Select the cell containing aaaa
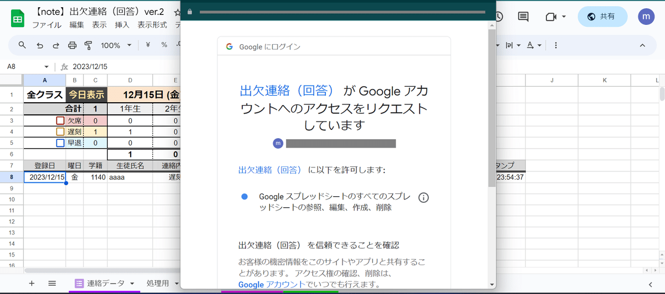The image size is (665, 294). pyautogui.click(x=130, y=177)
